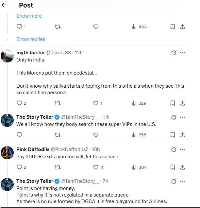The width and height of the screenshot is (200, 208).
Task: Click Show replies link
Action: 31,39
